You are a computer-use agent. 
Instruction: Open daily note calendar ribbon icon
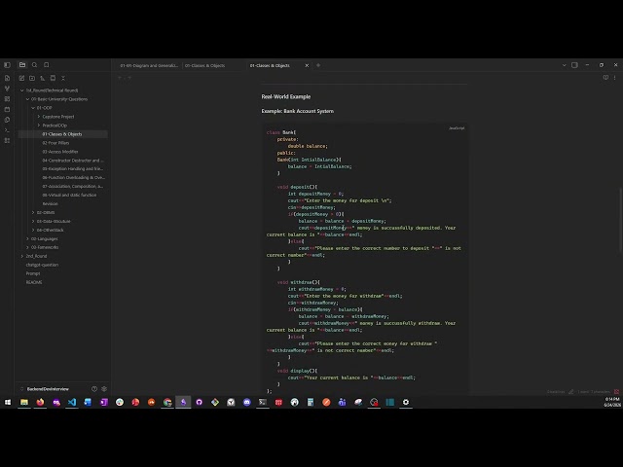[7, 109]
